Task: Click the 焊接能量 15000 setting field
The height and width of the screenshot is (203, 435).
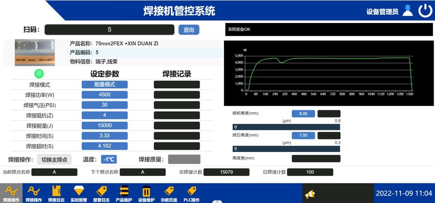Action: [104, 125]
